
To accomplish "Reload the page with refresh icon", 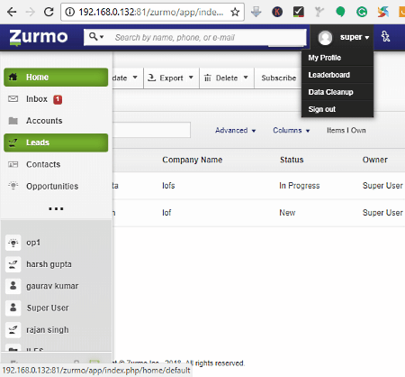I will point(49,12).
